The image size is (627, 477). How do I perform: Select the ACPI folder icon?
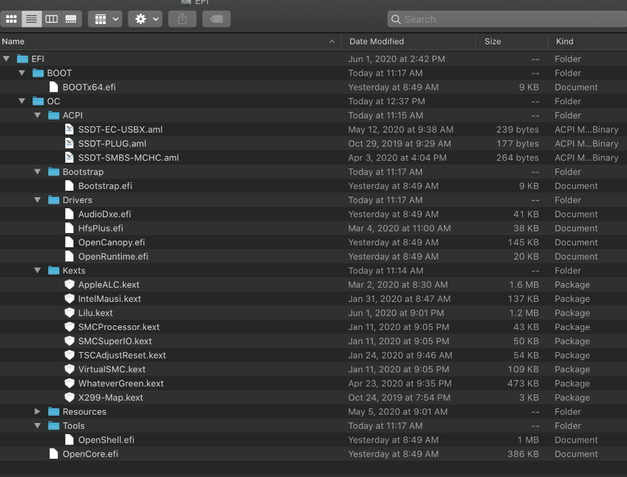coord(53,115)
